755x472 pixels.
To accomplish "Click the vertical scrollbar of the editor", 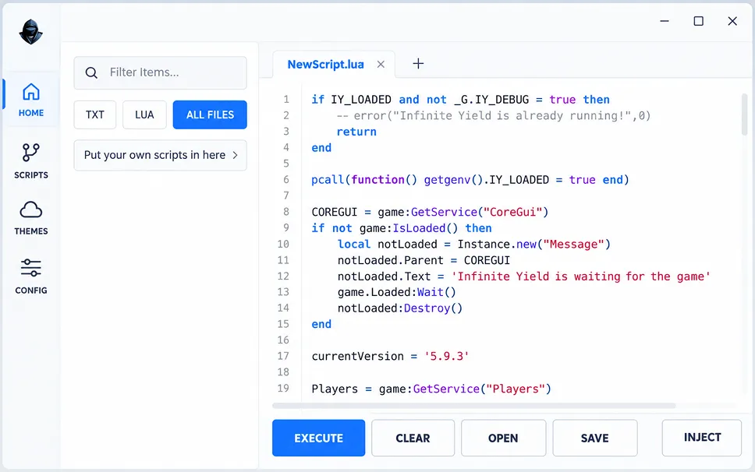I will (x=744, y=114).
